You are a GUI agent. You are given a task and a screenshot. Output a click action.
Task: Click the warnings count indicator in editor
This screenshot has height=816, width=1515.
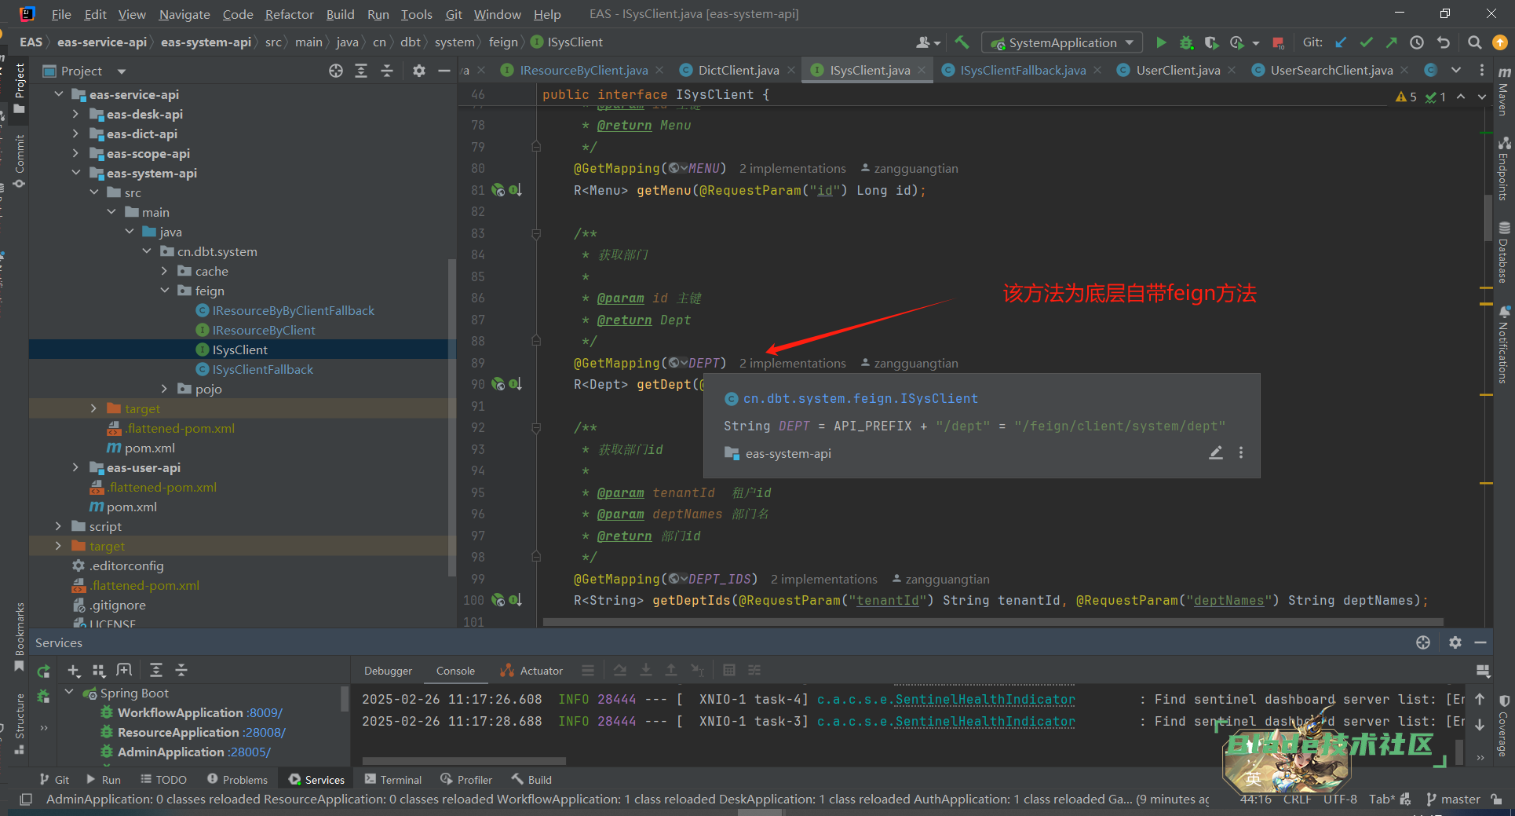(1406, 97)
